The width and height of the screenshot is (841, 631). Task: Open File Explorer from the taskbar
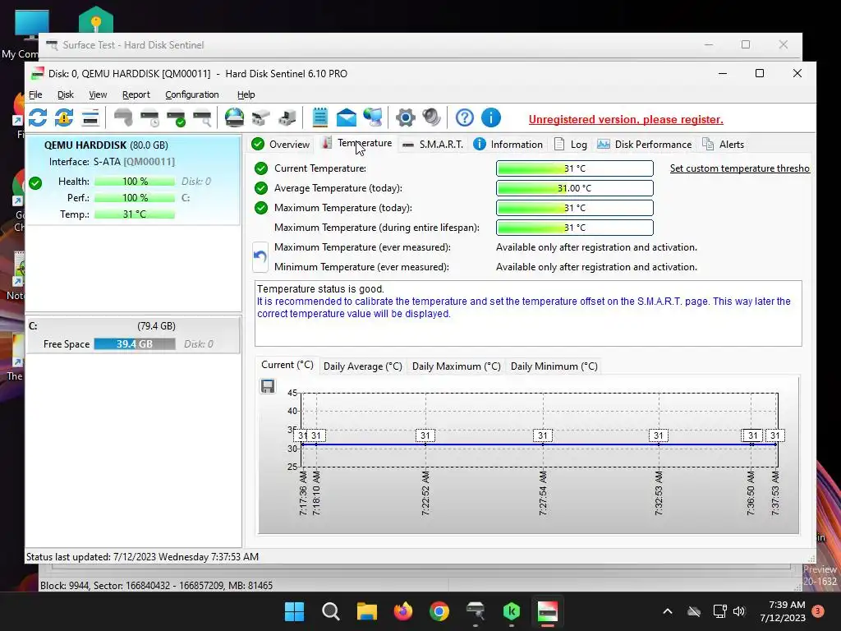367,611
